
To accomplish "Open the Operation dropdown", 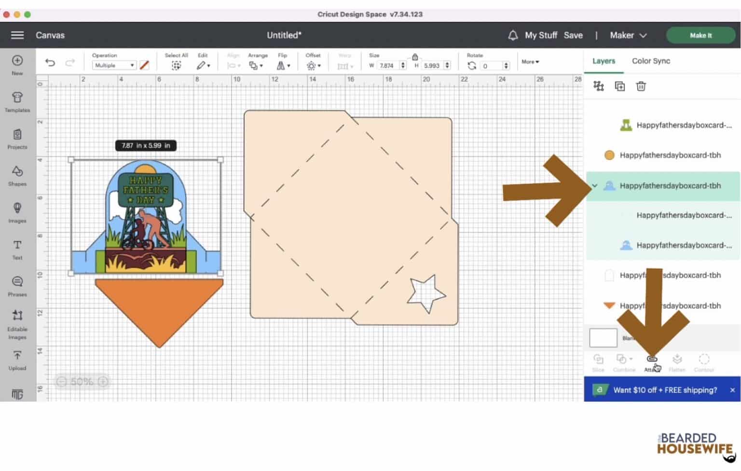I will click(x=113, y=65).
